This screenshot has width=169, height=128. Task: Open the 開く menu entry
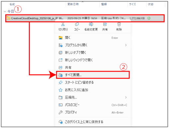93,38
